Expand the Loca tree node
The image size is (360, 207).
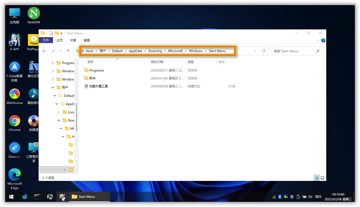[x=59, y=112]
